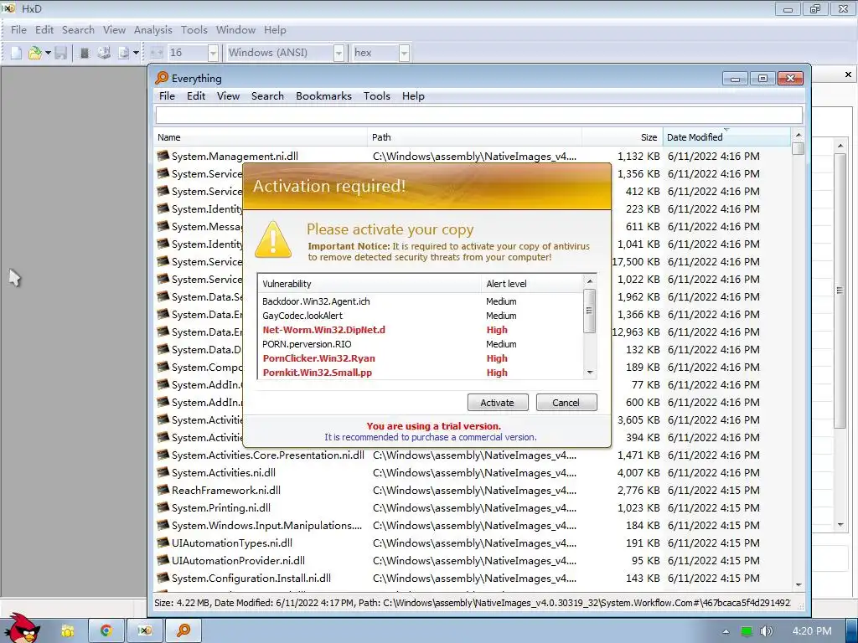Open main memory (RAM) icon in HxD

85,53
